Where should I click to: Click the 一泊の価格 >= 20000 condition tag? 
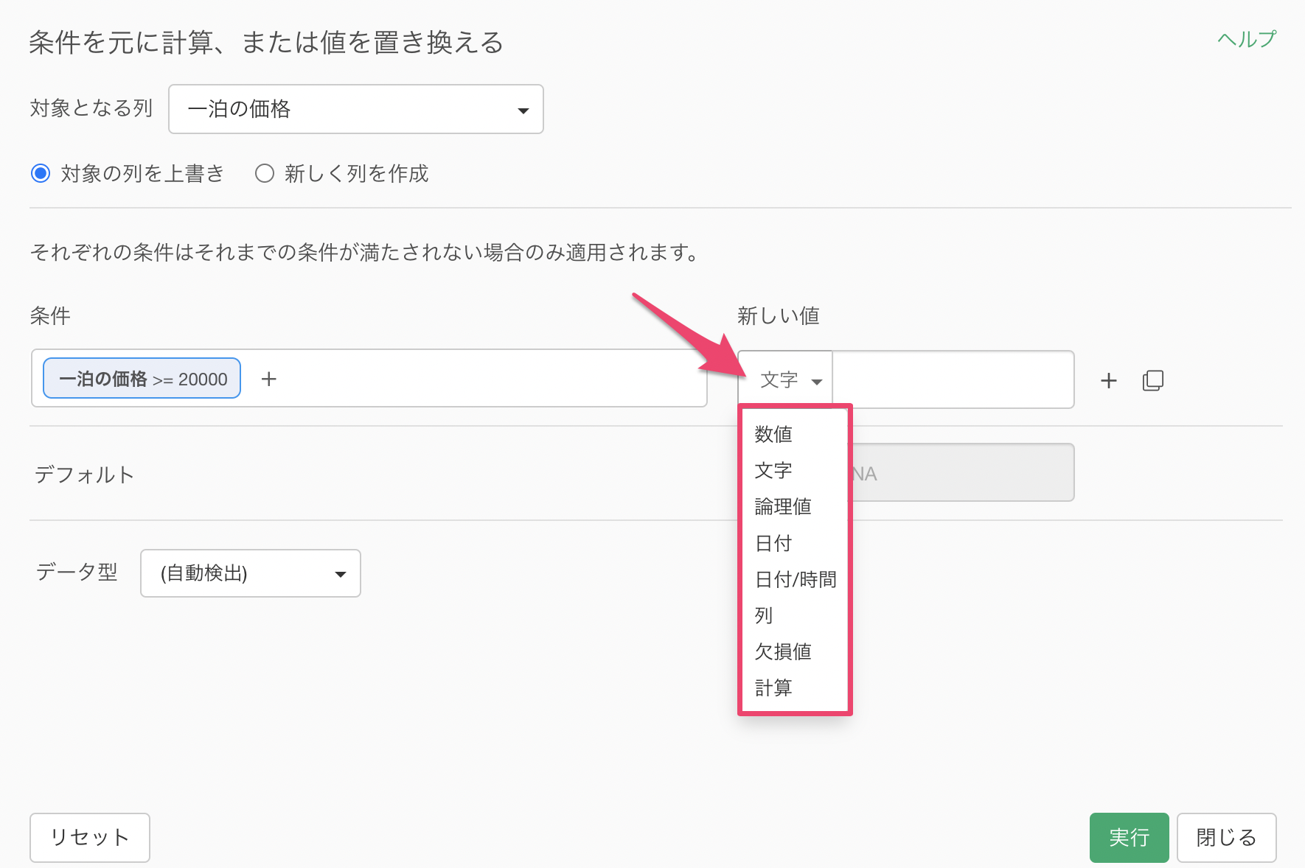pyautogui.click(x=142, y=379)
